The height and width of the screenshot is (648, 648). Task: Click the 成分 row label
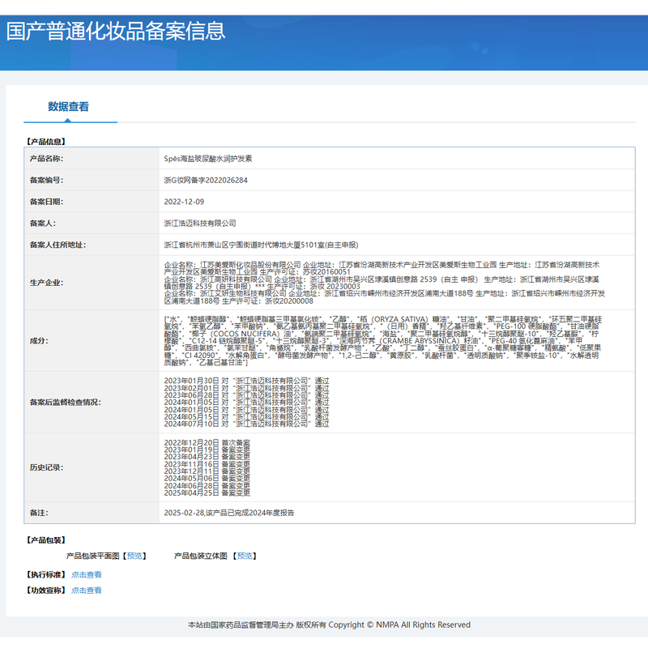pyautogui.click(x=39, y=341)
